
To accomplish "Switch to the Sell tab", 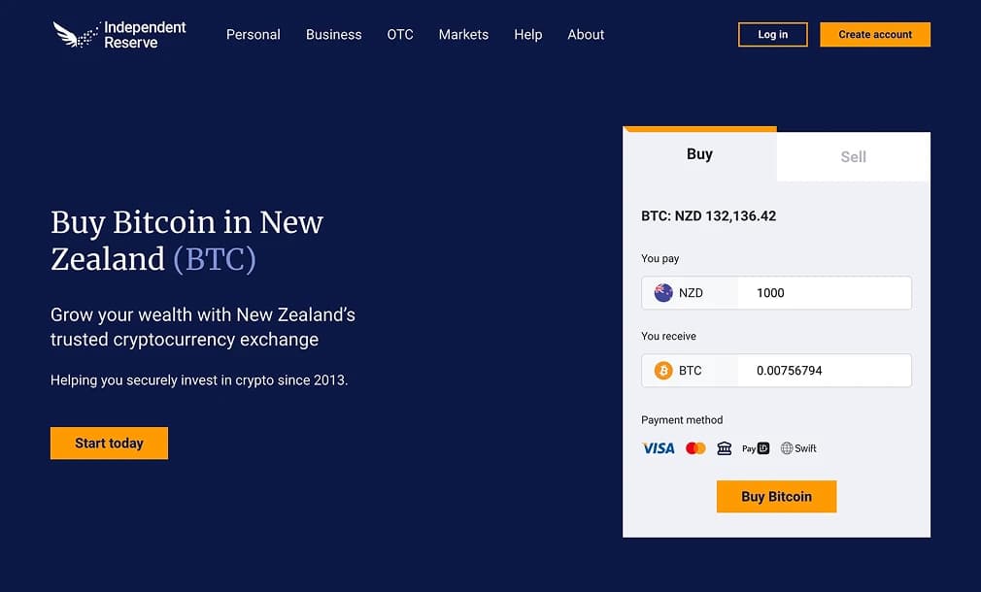I will click(853, 156).
